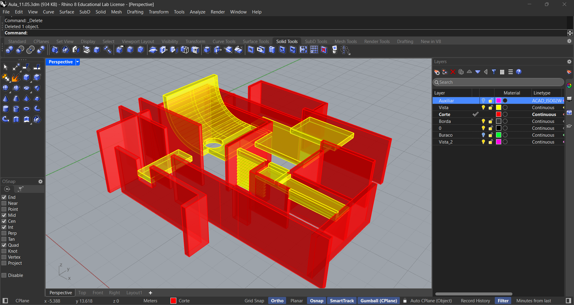Move layer up with triangle icon
The width and height of the screenshot is (574, 305).
(x=469, y=72)
